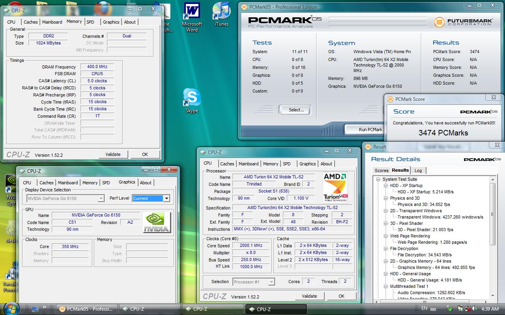Click the Result window title bar icon

coord(368,146)
